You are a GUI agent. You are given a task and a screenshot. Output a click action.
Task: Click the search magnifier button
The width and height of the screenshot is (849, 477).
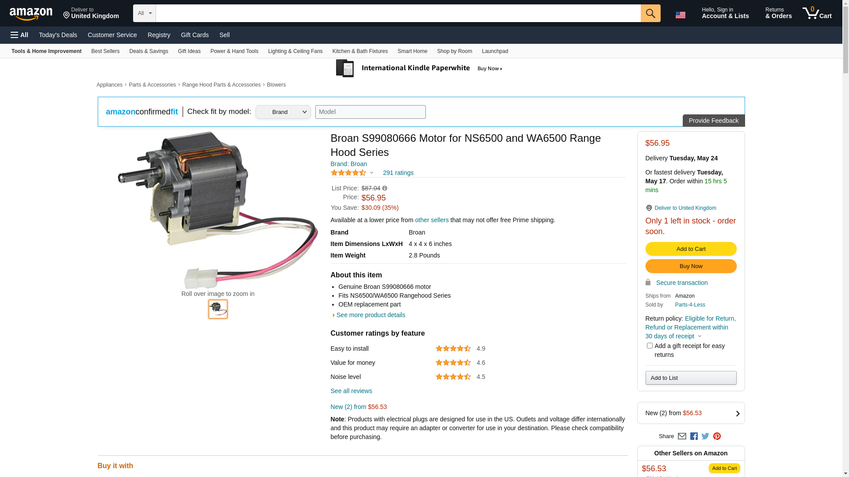pos(650,13)
